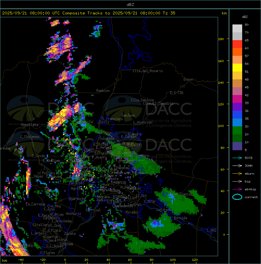Click the 'L_PAZ' place label

coord(212,230)
